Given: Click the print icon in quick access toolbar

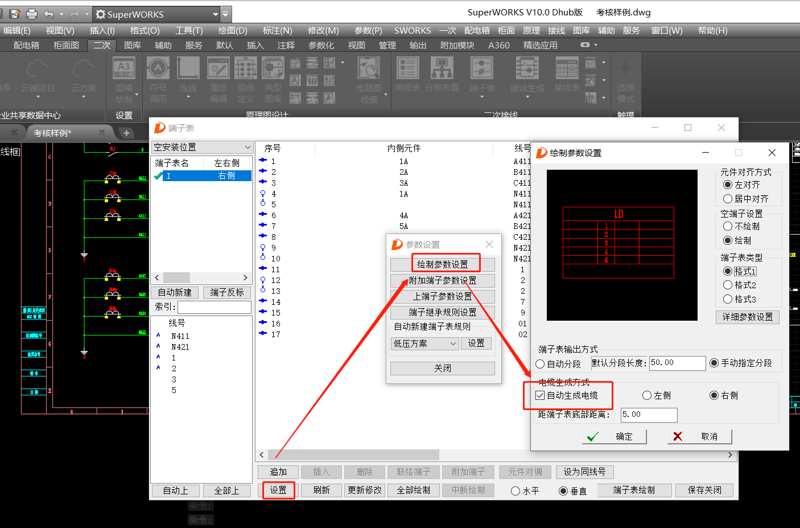Looking at the screenshot, I should (32, 14).
